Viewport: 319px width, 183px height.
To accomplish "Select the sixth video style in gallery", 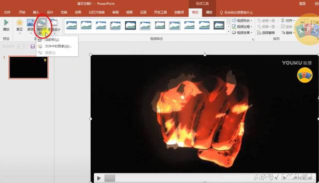I will coord(145,25).
